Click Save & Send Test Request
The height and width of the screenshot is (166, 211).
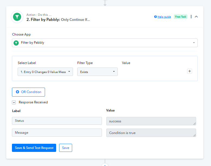(34, 148)
